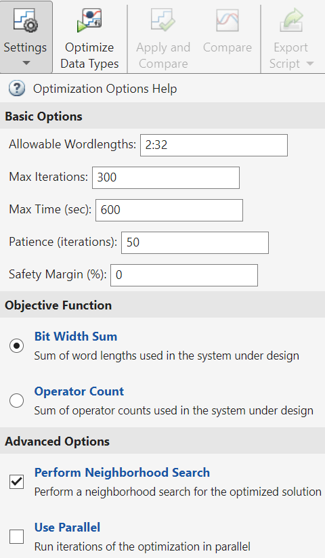
Task: Click the Export Script icon
Action: [x=291, y=20]
